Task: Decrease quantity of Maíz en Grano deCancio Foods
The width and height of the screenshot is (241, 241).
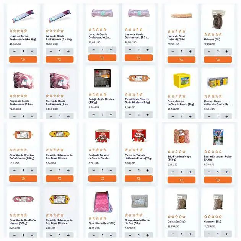Action: coord(209,117)
